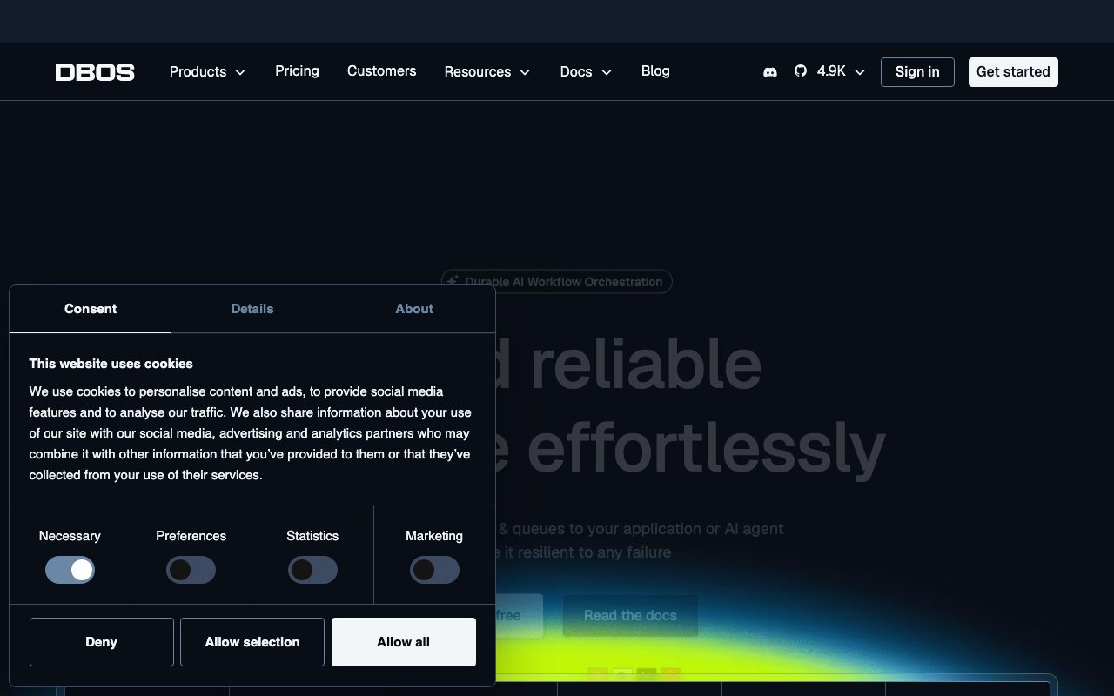Screen dimensions: 1114x696
Task: Expand the 4.9K GitHub stars dropdown
Action: tap(841, 71)
